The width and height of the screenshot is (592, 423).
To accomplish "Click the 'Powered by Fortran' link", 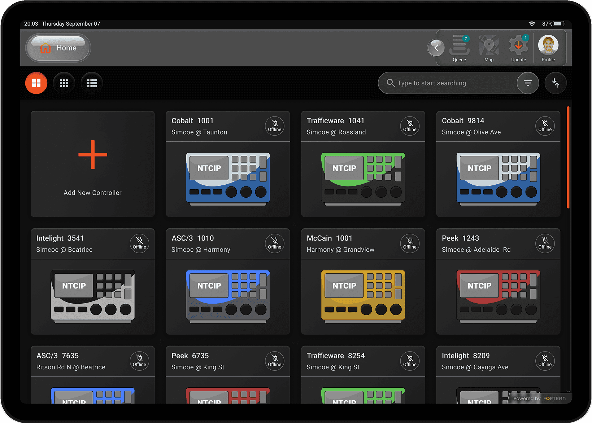I will coord(539,398).
